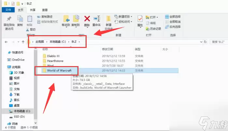The width and height of the screenshot is (228, 131).
Task: Click New folder icon in ribbon
Action: [x=108, y=19]
